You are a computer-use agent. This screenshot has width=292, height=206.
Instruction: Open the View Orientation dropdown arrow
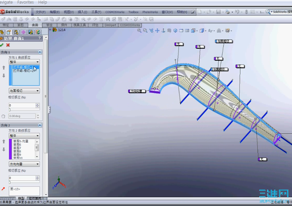point(197,31)
